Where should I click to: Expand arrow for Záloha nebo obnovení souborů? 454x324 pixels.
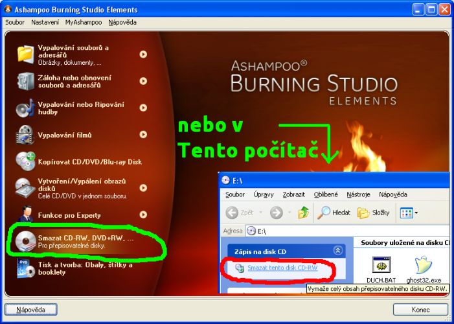pyautogui.click(x=143, y=81)
